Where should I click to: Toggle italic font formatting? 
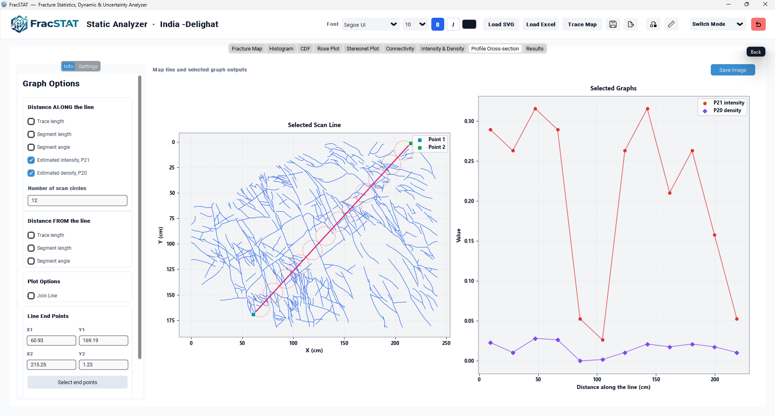[x=453, y=24]
